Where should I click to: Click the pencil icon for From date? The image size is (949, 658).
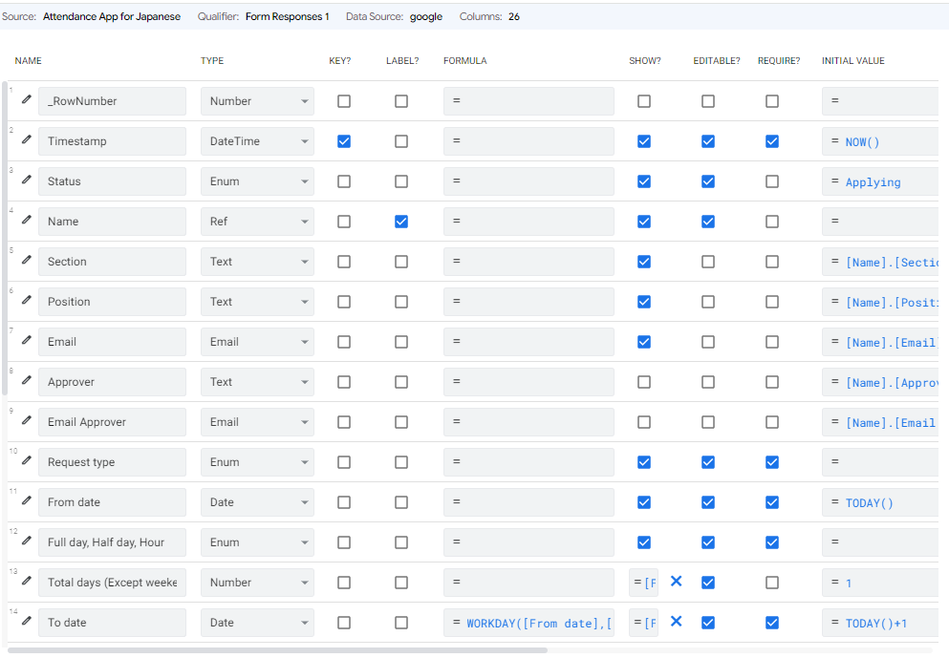(26, 500)
